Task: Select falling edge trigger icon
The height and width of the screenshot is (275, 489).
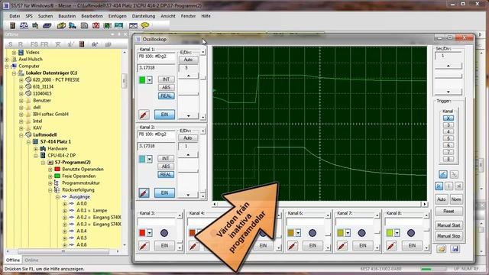Action: pyautogui.click(x=454, y=174)
